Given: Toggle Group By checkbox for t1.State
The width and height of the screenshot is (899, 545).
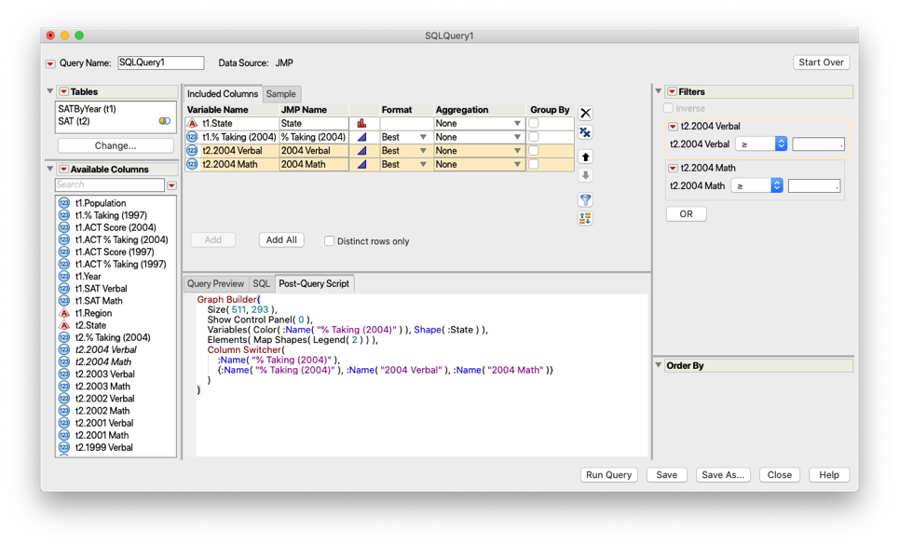Looking at the screenshot, I should point(534,123).
